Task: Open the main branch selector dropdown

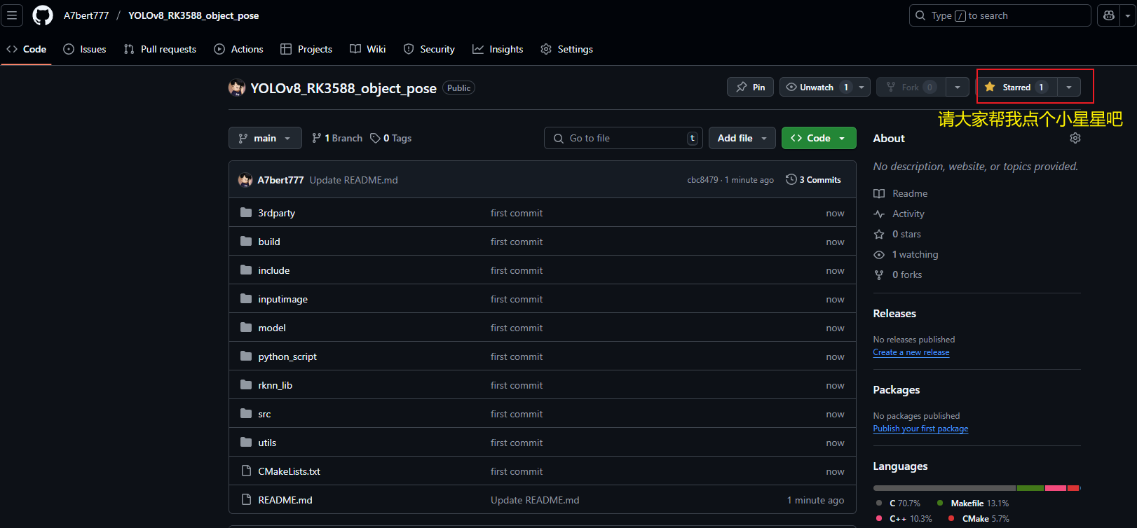Action: (x=265, y=138)
